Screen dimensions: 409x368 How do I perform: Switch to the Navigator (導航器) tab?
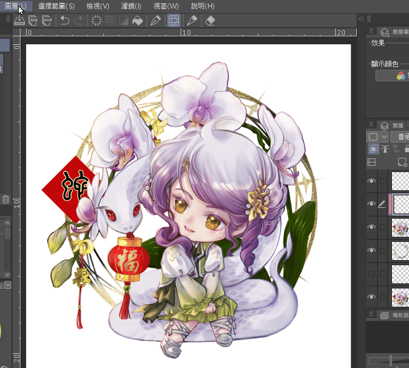(x=394, y=316)
